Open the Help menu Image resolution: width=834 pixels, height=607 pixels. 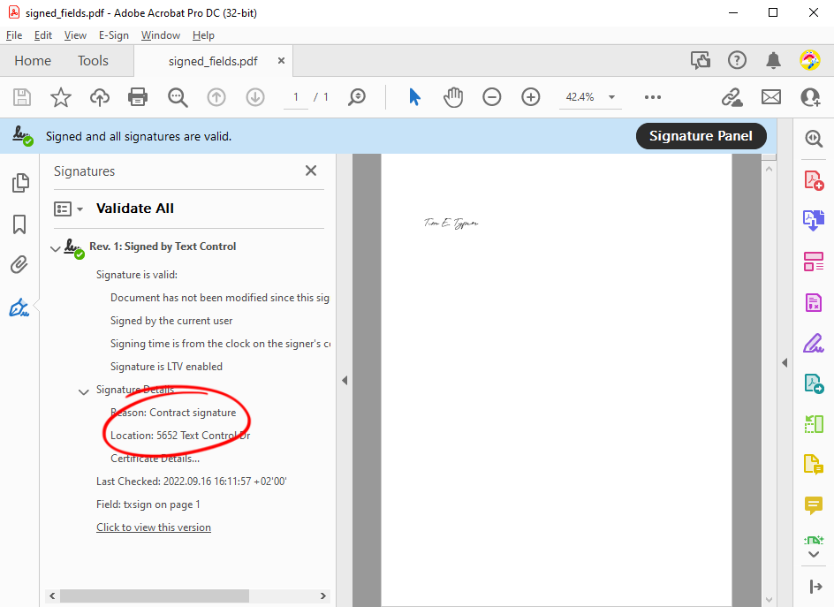pyautogui.click(x=203, y=35)
